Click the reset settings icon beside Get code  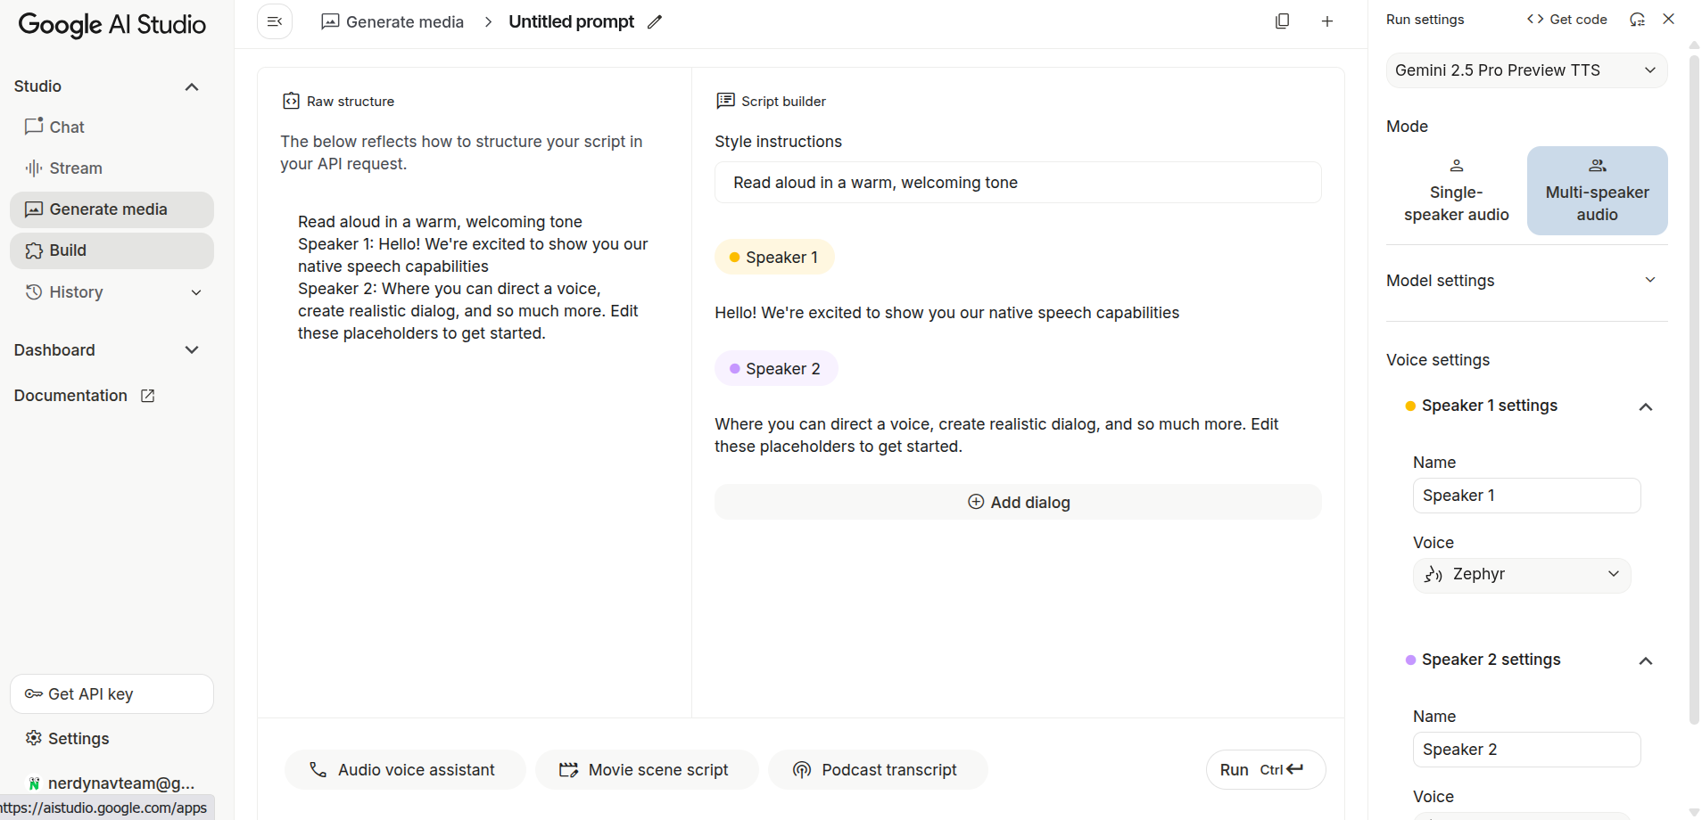pyautogui.click(x=1637, y=20)
